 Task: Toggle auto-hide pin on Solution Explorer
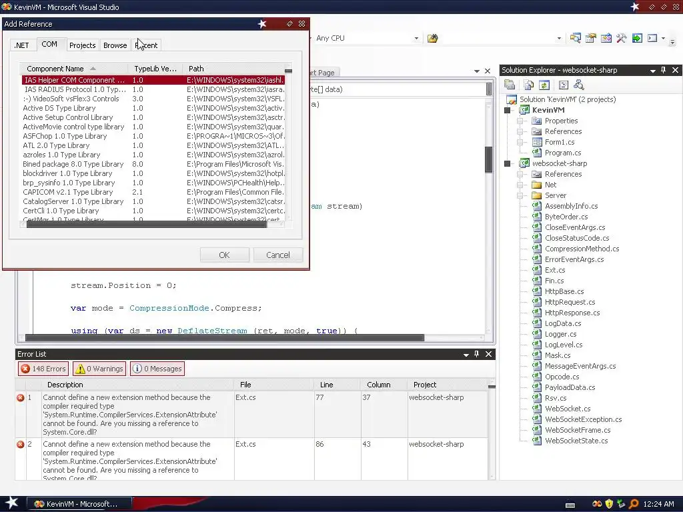coord(664,70)
